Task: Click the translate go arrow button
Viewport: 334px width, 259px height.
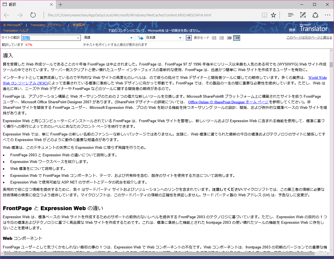Action: click(189, 38)
